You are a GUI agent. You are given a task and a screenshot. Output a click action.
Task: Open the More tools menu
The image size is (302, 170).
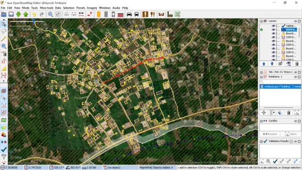pos(47,8)
